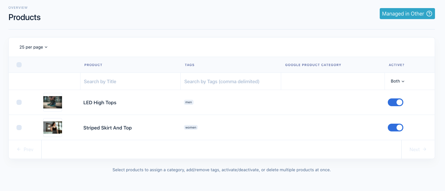Open the Striped Skirt And Top thumbnail
Viewport: 445px width, 191px height.
pos(53,128)
